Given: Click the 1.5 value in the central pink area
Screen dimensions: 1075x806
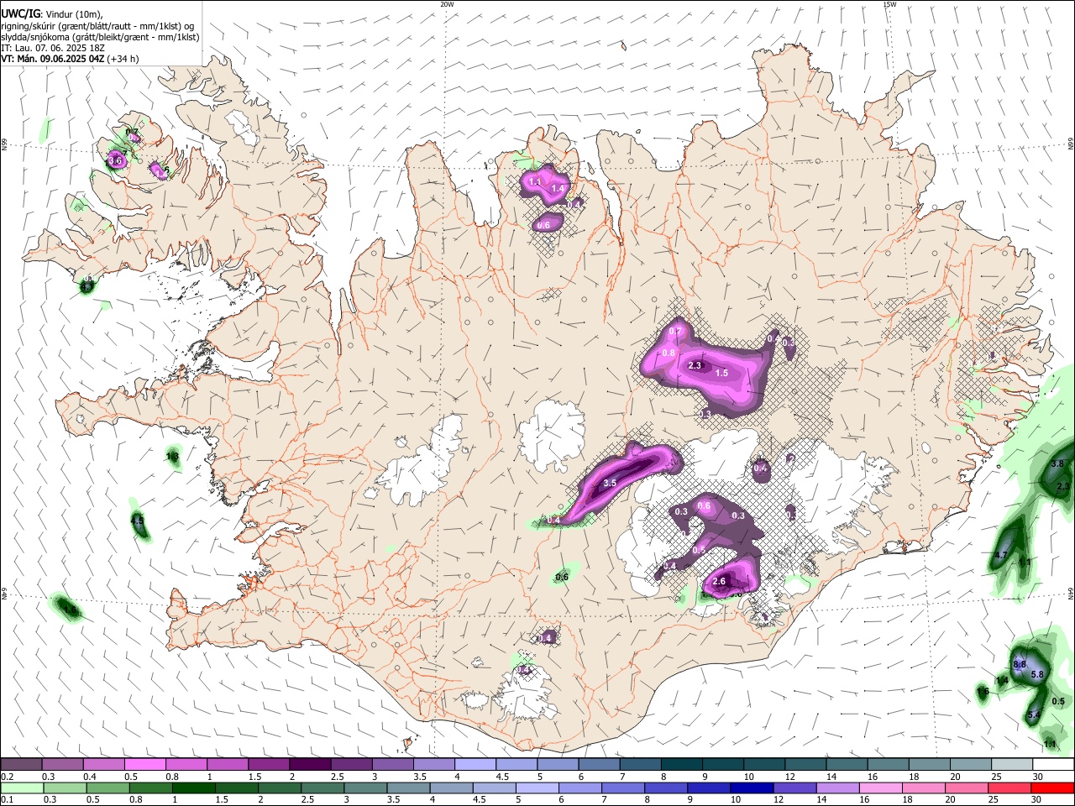Looking at the screenshot, I should tap(721, 373).
